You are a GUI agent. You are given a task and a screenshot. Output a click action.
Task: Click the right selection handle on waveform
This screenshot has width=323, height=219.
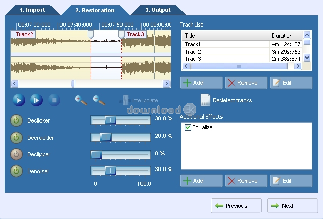point(122,35)
